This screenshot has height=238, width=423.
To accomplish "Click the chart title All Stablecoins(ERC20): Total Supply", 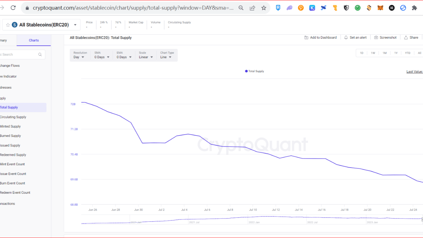I will click(x=100, y=38).
